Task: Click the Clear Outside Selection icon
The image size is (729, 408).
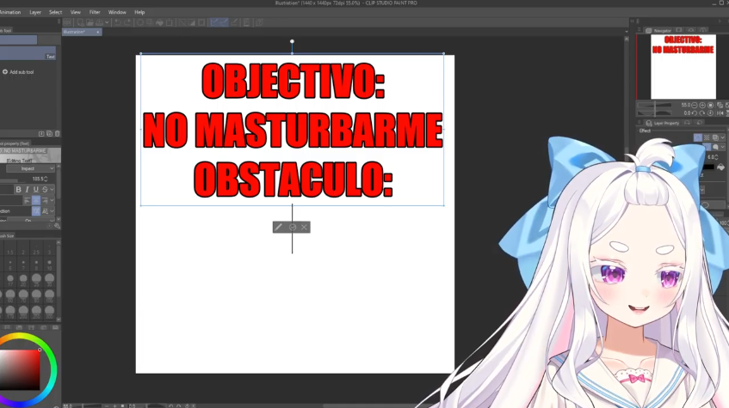Action: pos(149,22)
